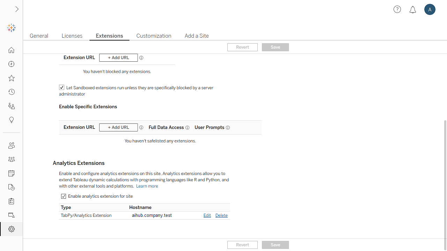Follow the Learn more link
Viewport: 447px width, 251px height.
[147, 186]
